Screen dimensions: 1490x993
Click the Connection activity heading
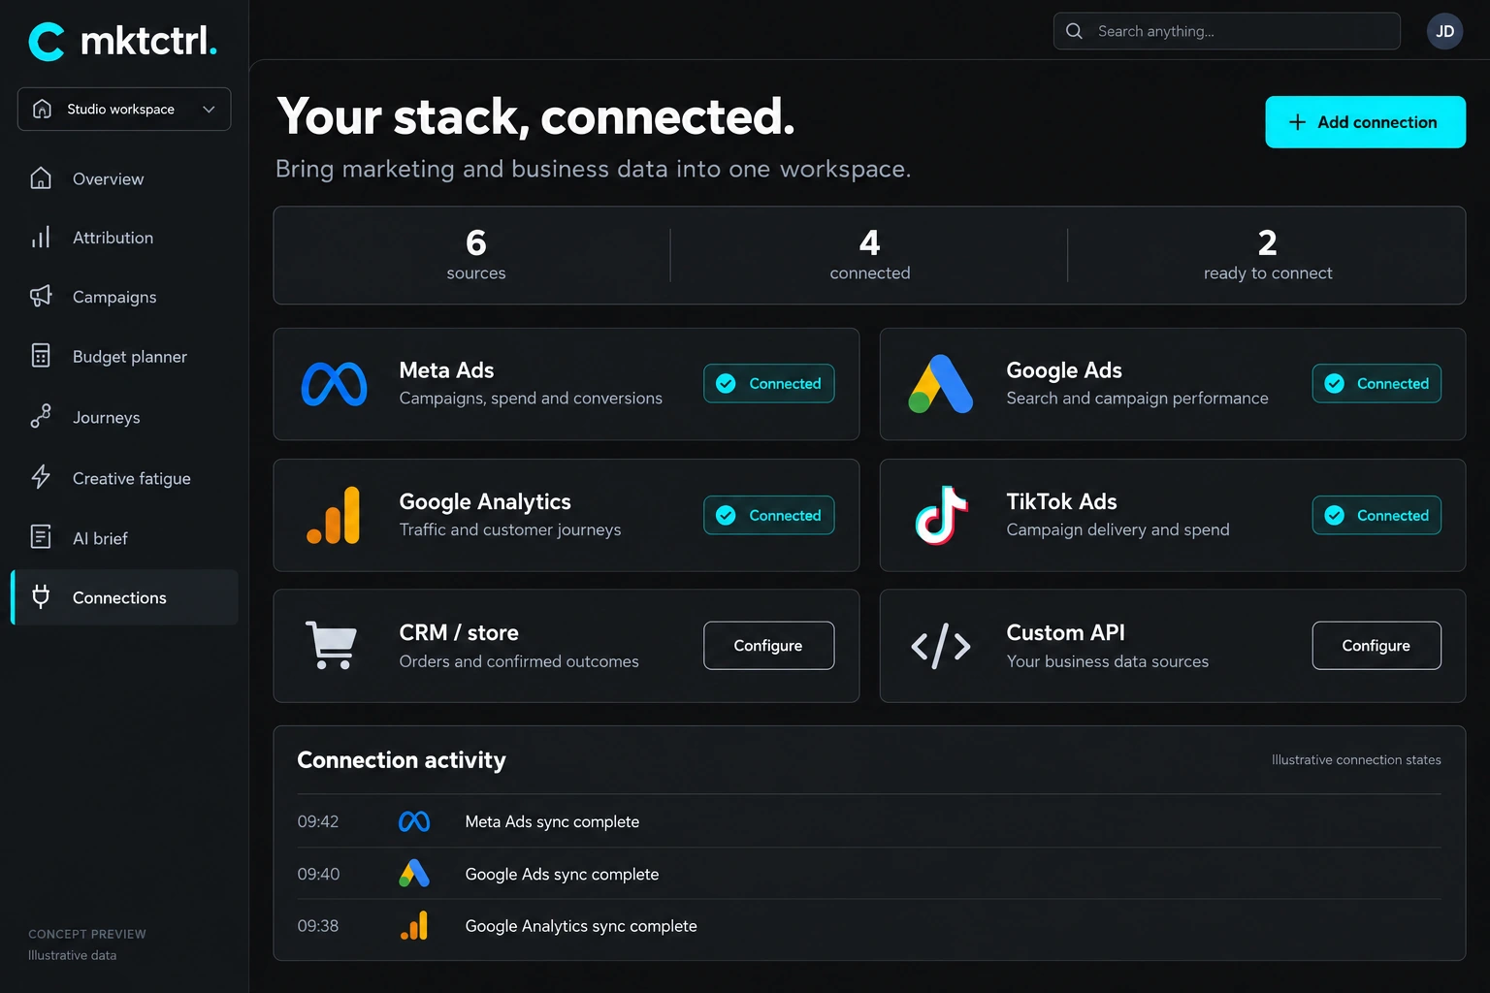[402, 760]
